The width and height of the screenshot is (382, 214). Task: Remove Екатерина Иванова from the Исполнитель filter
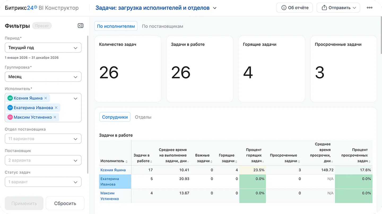[56, 108]
